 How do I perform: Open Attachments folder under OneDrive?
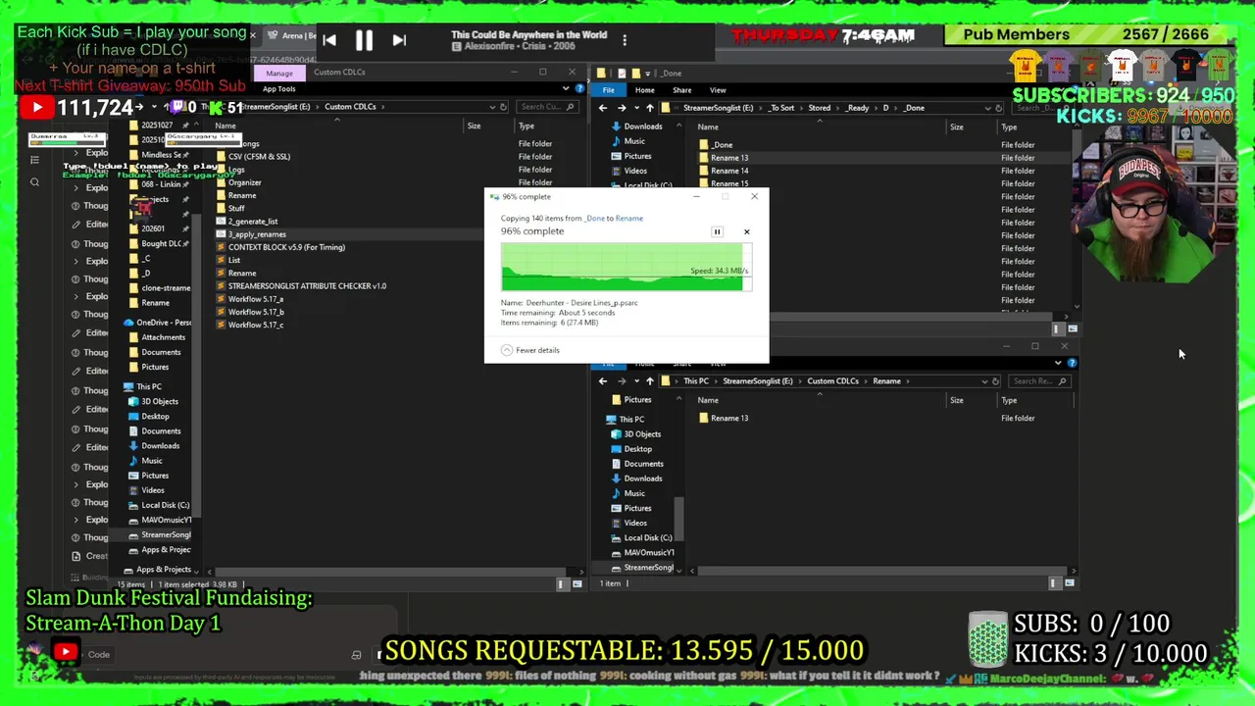point(163,337)
